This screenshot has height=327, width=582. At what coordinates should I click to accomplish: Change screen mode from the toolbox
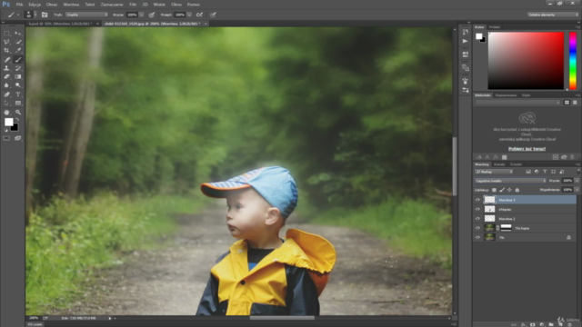coord(18,138)
